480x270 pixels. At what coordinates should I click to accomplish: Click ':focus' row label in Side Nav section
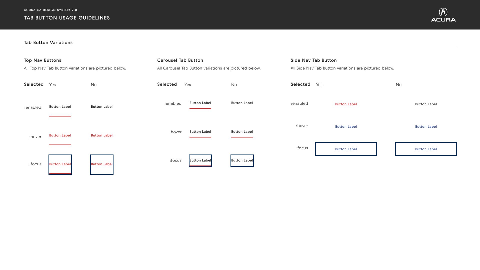pos(302,148)
